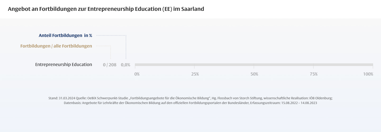Screen dimensions: 381x132
Task: Click the 'Datenbasis' footnote line
Action: coord(72,103)
